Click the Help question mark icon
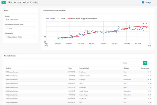The image size is (157, 105). [143, 3]
